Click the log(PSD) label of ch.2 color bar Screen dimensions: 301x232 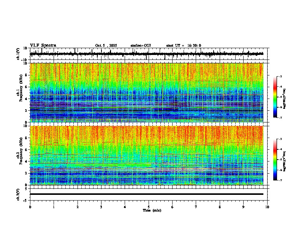[285, 161]
